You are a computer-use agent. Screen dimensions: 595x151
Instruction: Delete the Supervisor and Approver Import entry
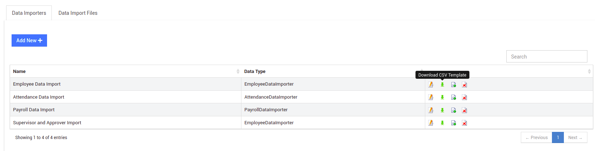(464, 123)
